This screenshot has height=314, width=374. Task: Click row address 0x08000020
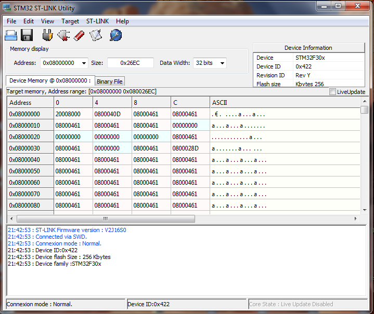[x=31, y=137]
